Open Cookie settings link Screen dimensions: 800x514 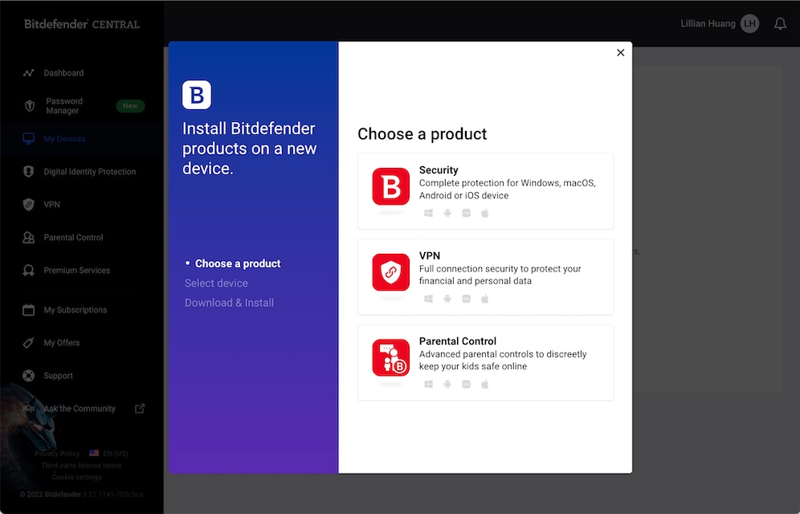[76, 477]
